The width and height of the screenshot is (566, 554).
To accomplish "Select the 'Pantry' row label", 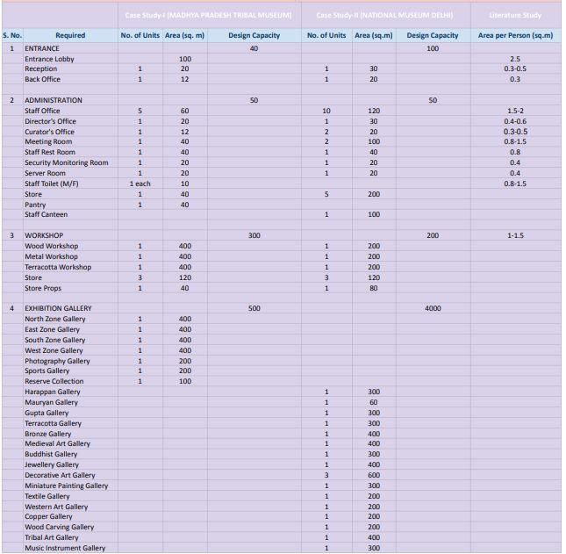I will pyautogui.click(x=35, y=205).
